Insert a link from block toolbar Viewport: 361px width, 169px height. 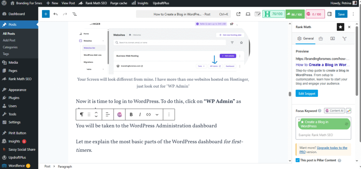(148, 114)
